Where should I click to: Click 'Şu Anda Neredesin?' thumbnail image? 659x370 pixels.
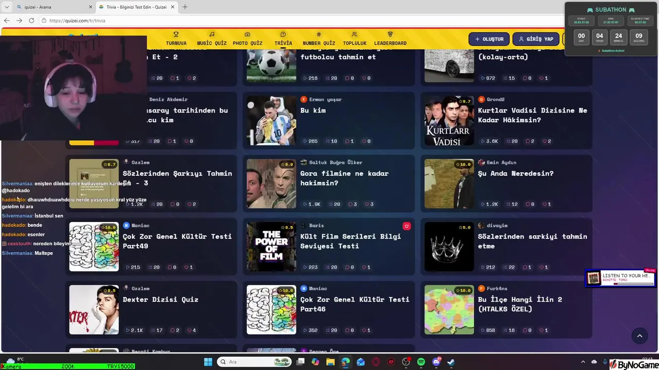449,183
